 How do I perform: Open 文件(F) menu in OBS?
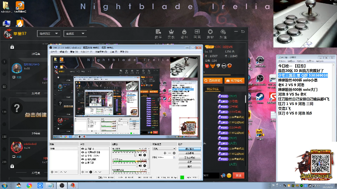pos(53,52)
